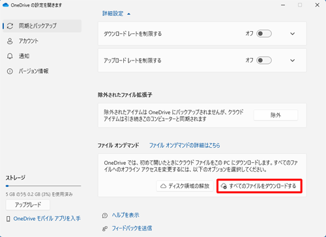Expand the download rate limit chevron
326x237 pixels.
(293, 34)
